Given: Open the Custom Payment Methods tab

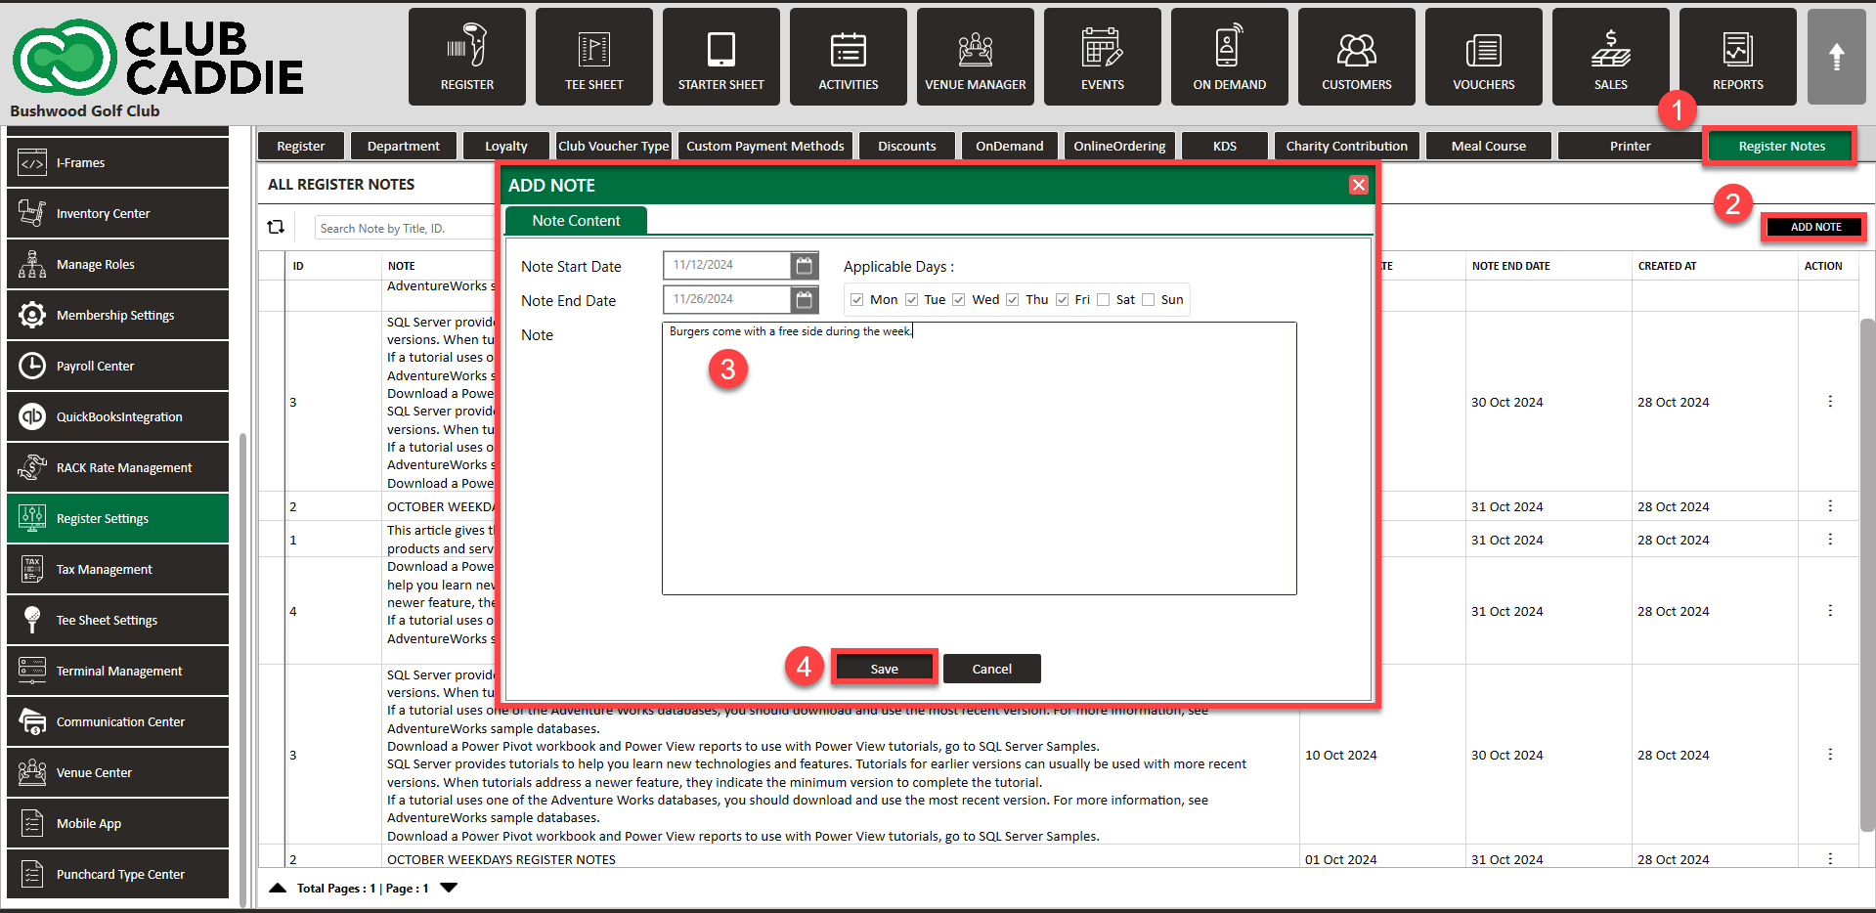Looking at the screenshot, I should click(x=765, y=146).
